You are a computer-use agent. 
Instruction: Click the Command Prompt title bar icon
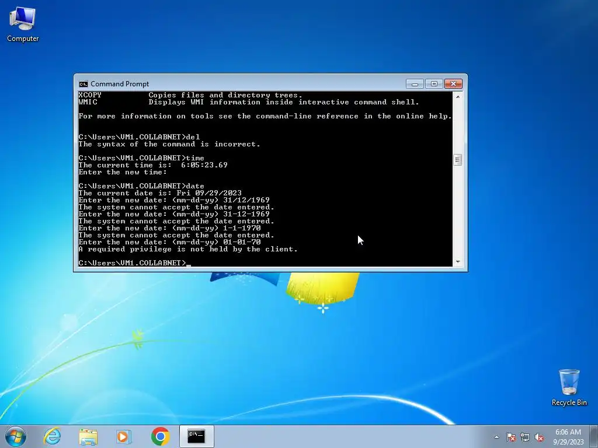pos(83,84)
